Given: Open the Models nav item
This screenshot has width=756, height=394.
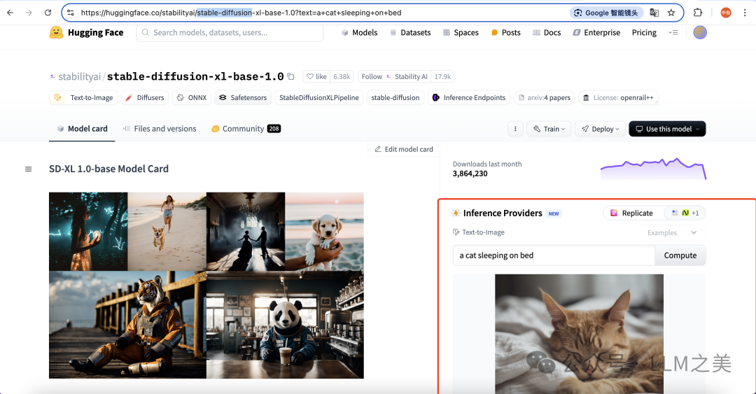Looking at the screenshot, I should (x=359, y=32).
